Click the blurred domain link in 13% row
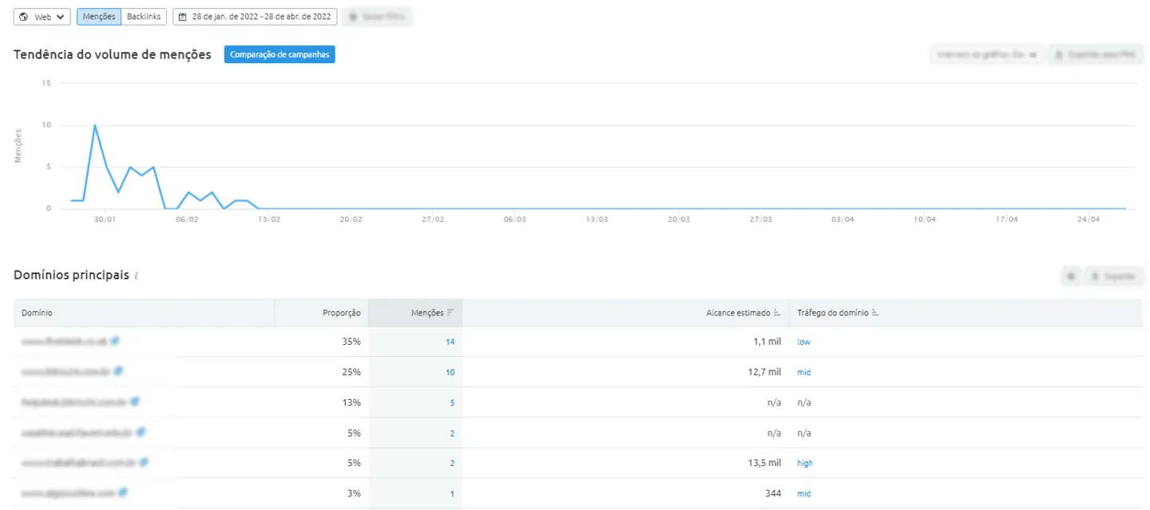1150x510 pixels. click(x=75, y=402)
